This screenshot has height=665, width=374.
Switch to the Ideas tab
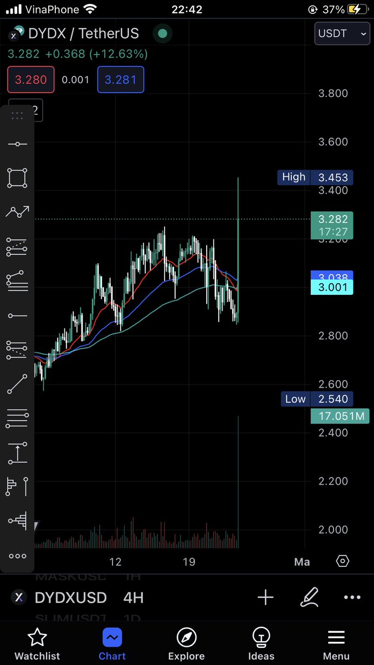[x=261, y=644]
